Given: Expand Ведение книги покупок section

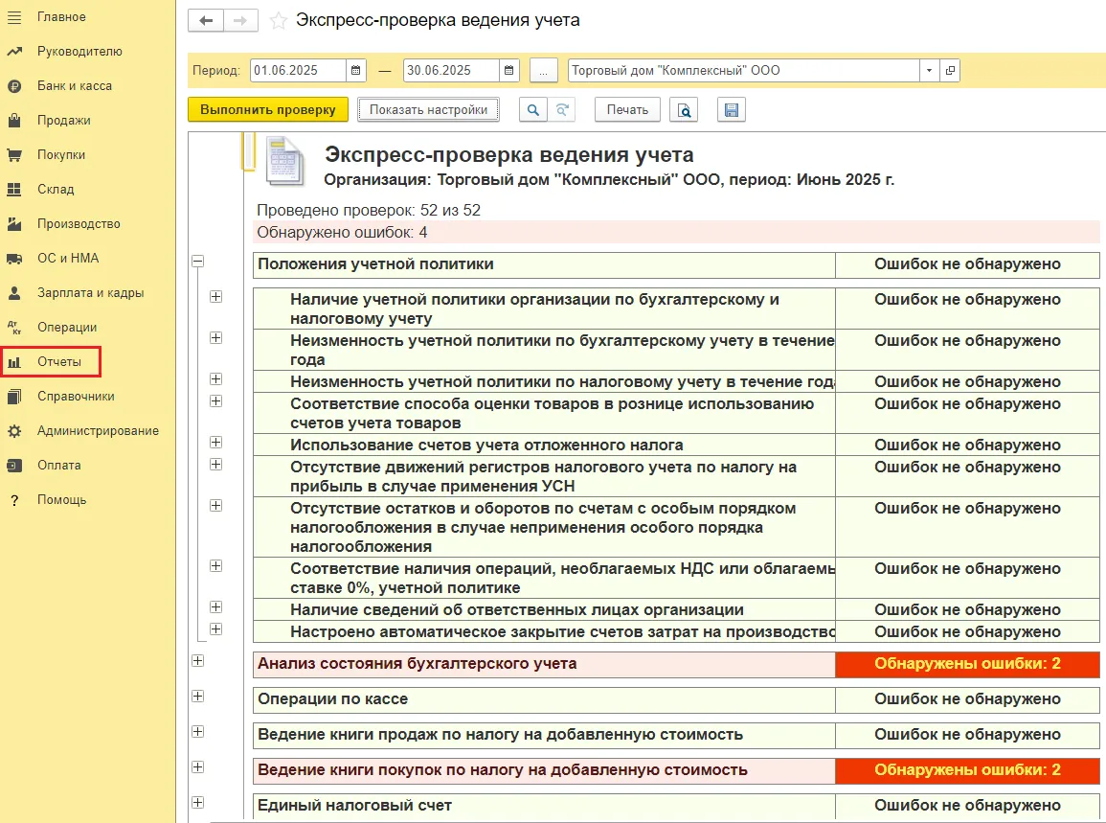Looking at the screenshot, I should pyautogui.click(x=198, y=766).
